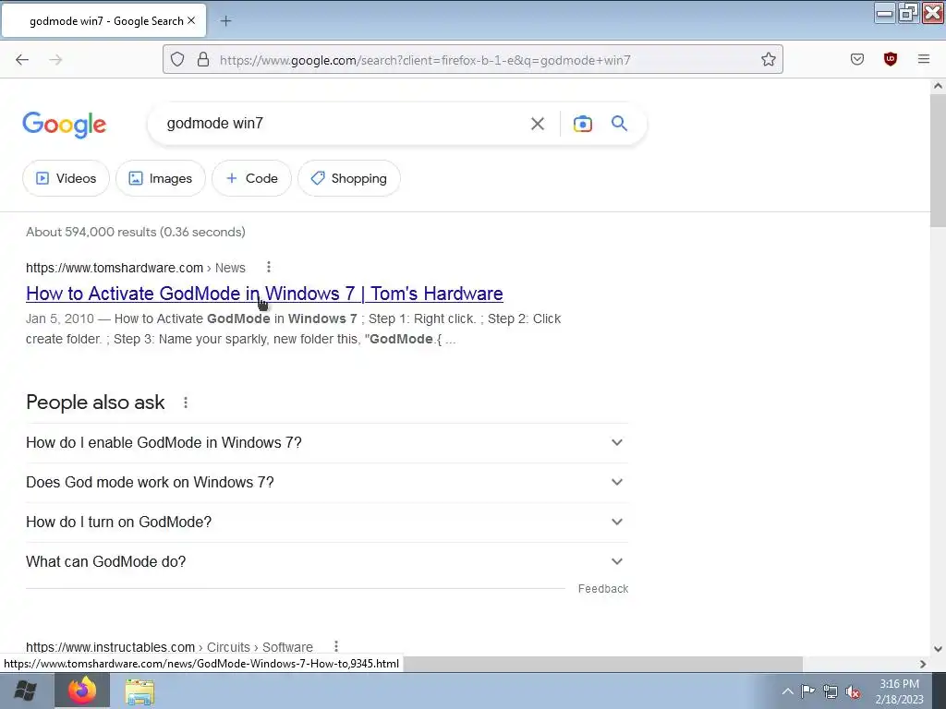Click the scrollbar down arrow

[938, 649]
